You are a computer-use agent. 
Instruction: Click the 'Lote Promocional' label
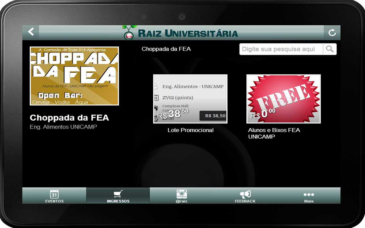190,130
